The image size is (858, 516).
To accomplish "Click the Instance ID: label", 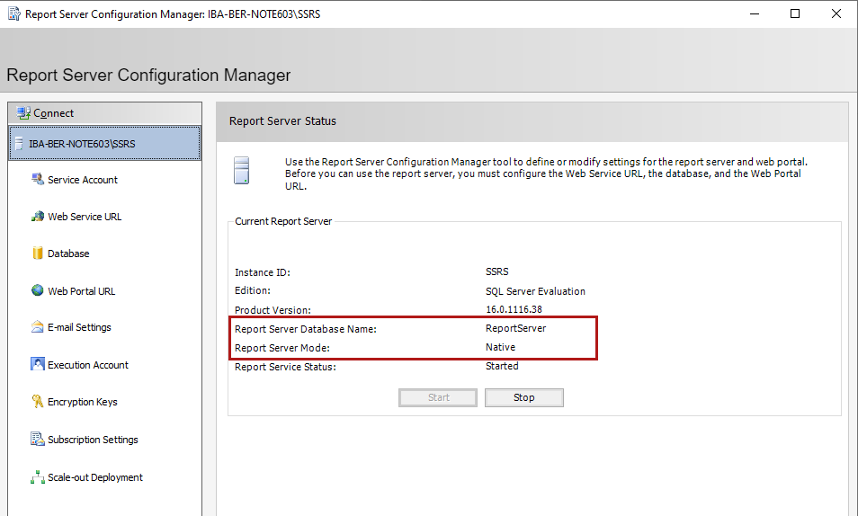I will coord(263,272).
